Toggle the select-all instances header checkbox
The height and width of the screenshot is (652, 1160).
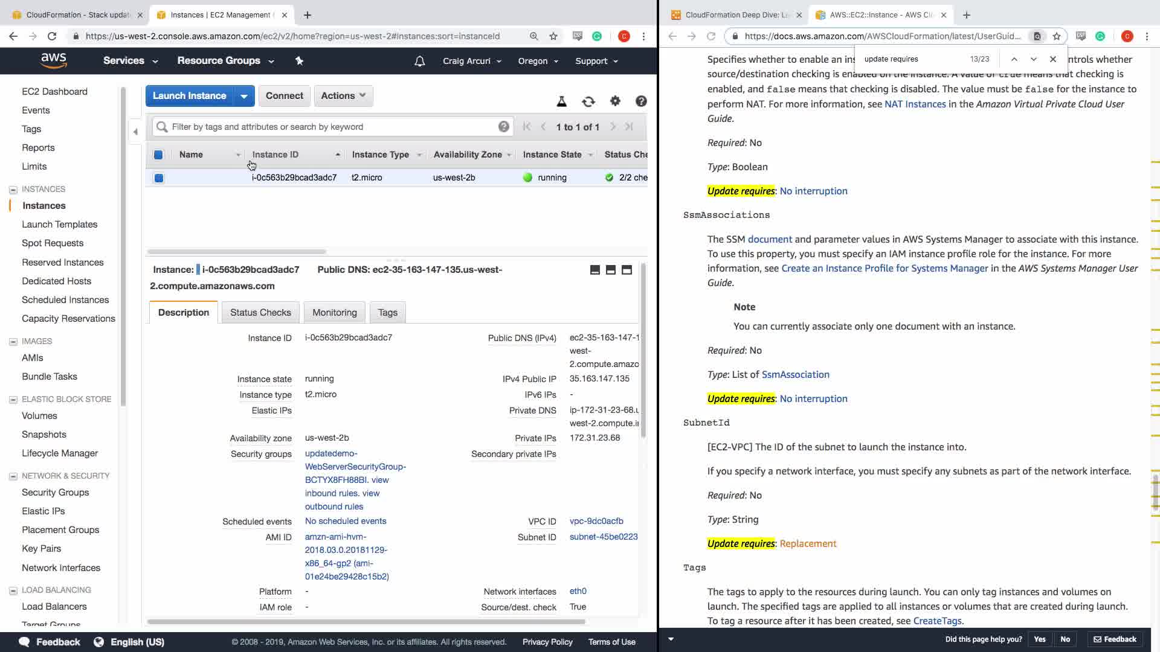(158, 155)
